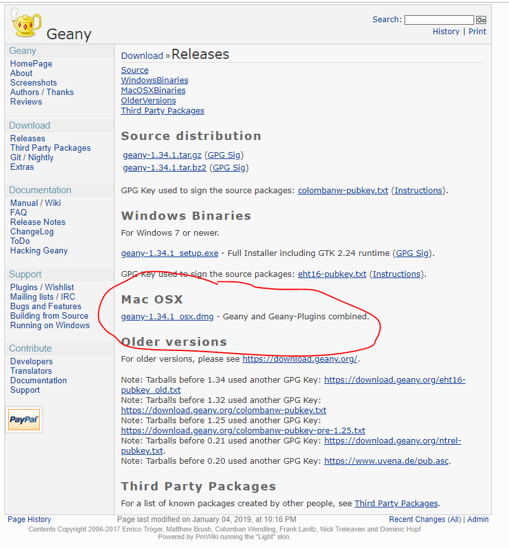Go to the HomePage sidebar link
Image resolution: width=509 pixels, height=548 pixels.
[31, 64]
